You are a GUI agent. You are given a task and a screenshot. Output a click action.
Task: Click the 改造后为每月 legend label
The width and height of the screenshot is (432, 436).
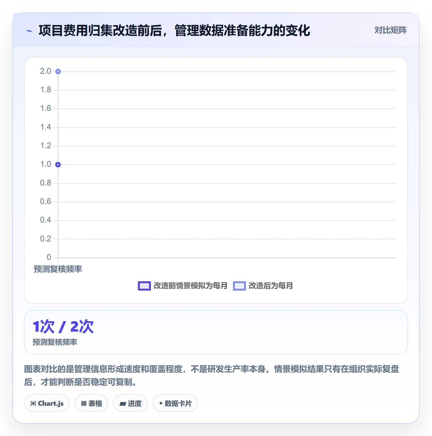(x=271, y=286)
